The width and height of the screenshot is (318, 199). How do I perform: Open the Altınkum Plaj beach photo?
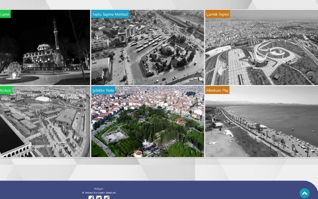[262, 122]
